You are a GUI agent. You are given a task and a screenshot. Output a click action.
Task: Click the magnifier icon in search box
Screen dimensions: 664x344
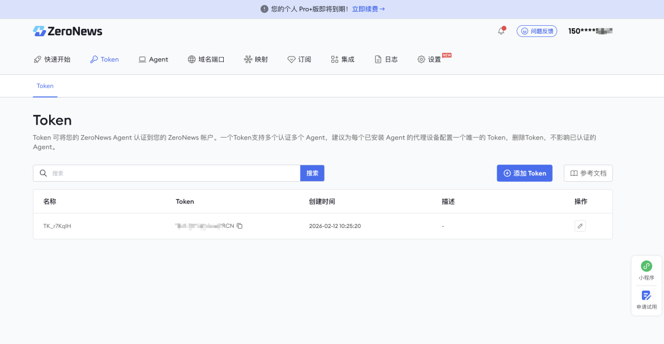43,173
